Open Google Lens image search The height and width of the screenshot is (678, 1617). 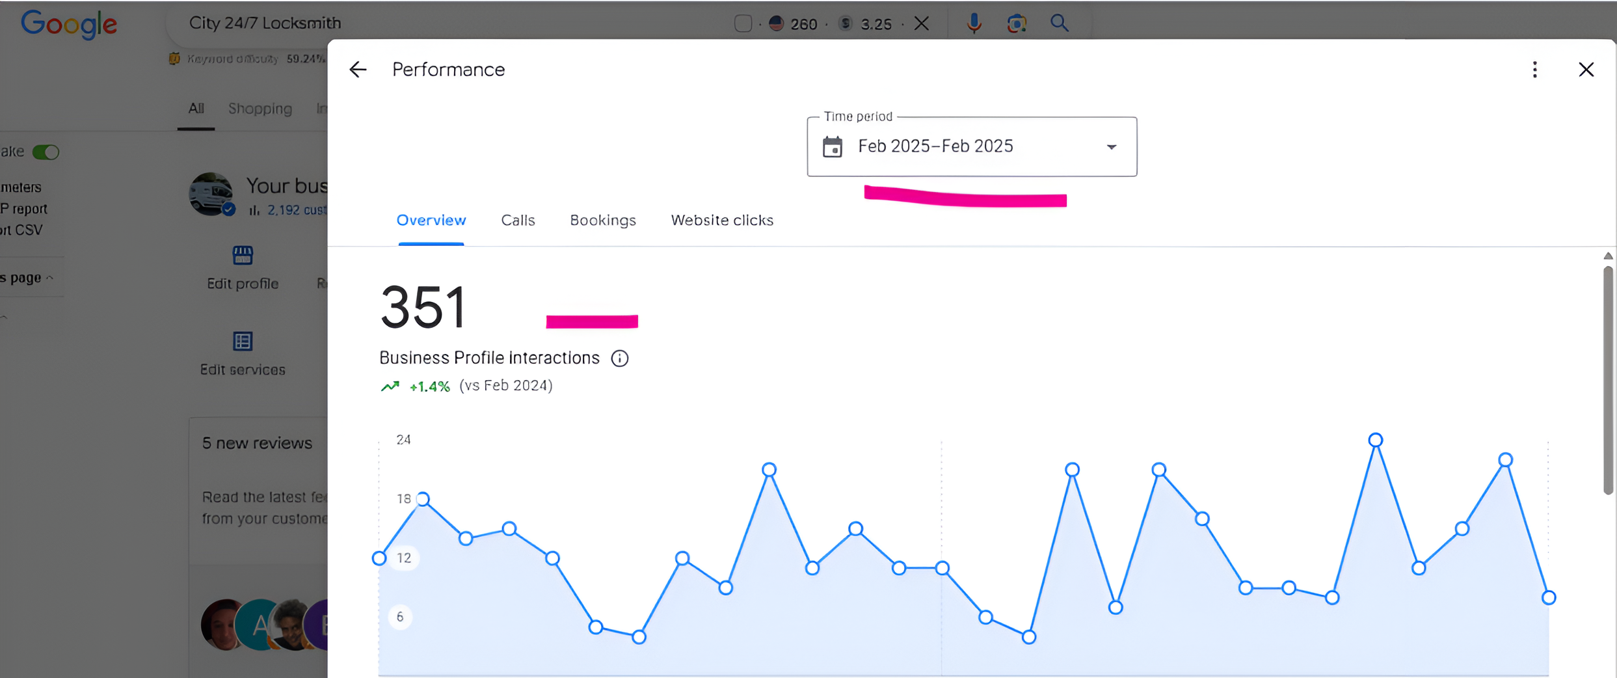point(1017,23)
